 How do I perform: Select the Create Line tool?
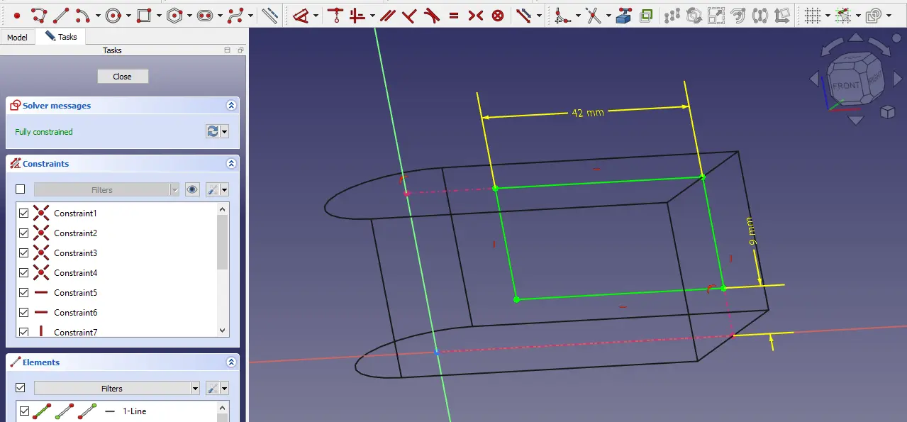pos(61,15)
